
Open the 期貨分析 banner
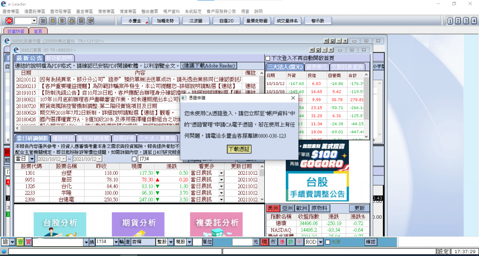[138, 224]
